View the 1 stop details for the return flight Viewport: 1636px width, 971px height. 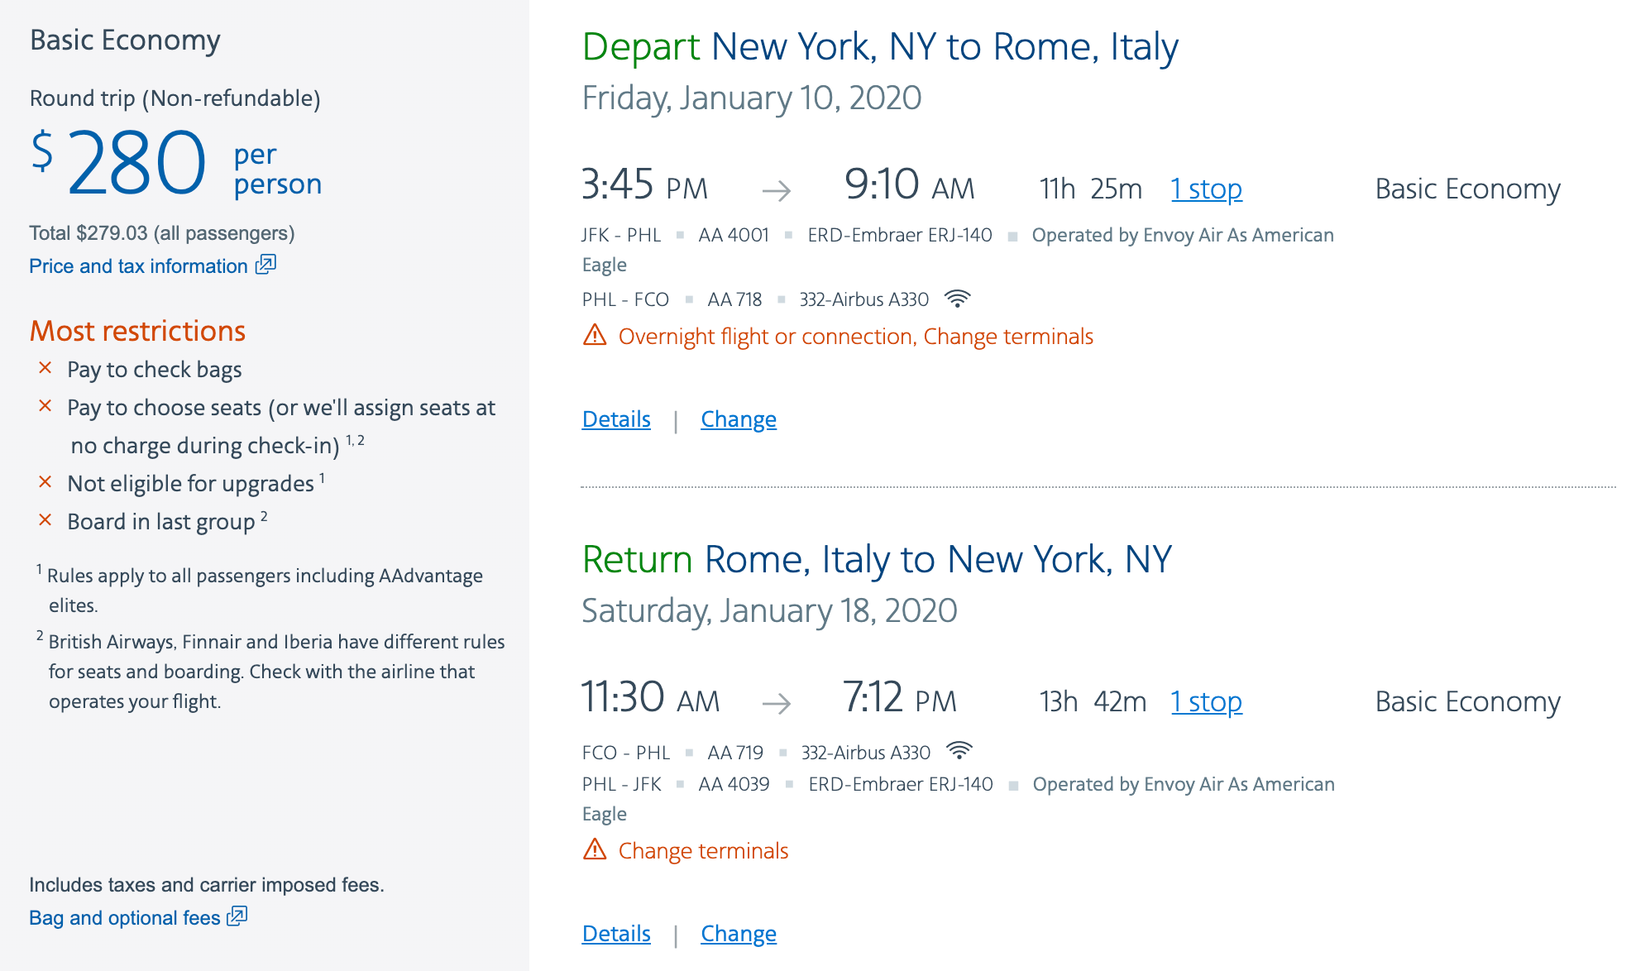point(1206,702)
